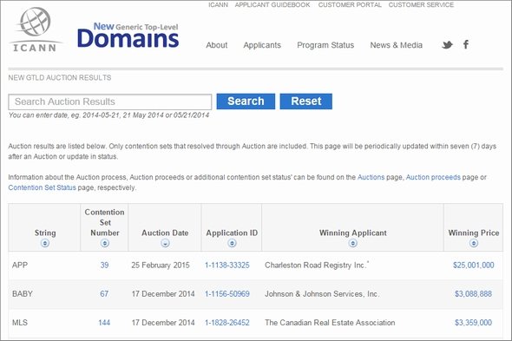The height and width of the screenshot is (341, 512).
Task: Open ICANN's Twitter page via the bird icon
Action: 447,45
